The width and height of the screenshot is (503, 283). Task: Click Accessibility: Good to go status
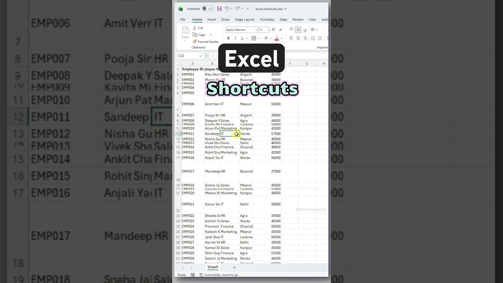pyautogui.click(x=218, y=275)
